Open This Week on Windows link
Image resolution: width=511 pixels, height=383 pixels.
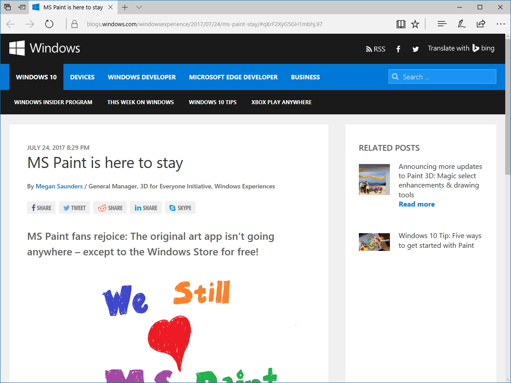click(141, 102)
